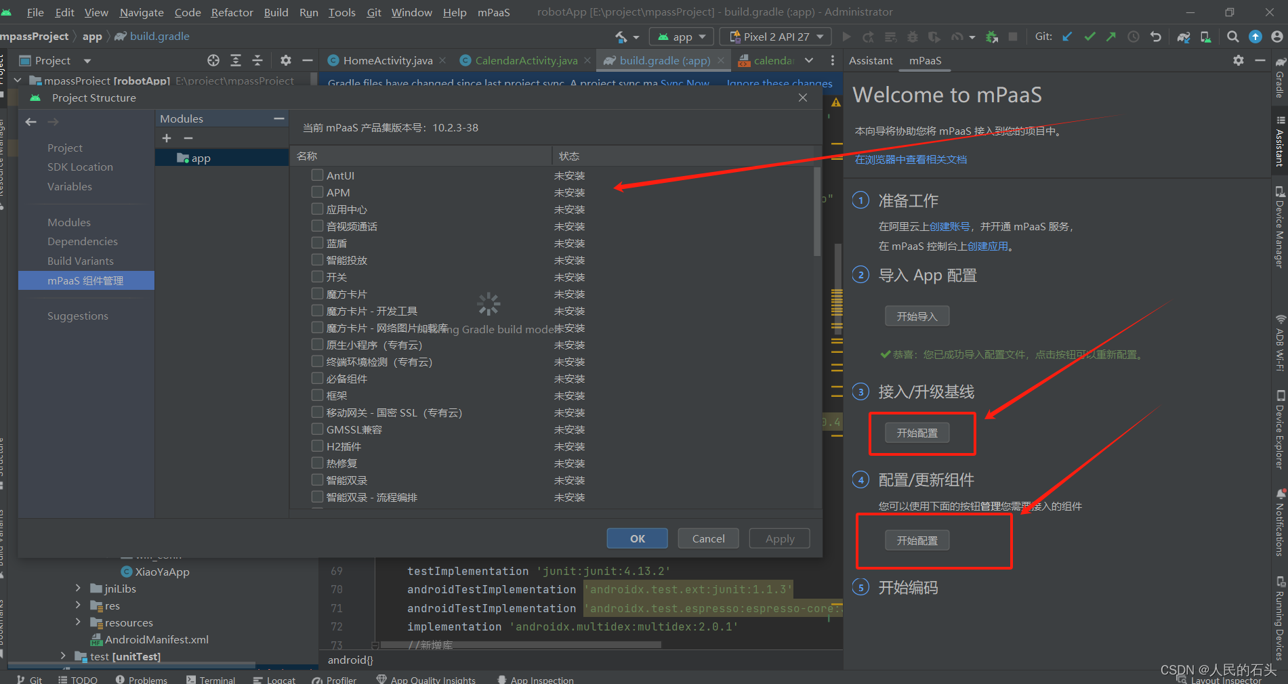
Task: Commit changes via the green Git checkmark
Action: [x=1089, y=37]
